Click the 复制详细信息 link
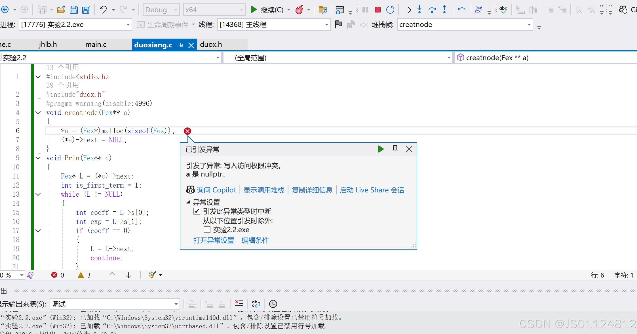The image size is (637, 334). (312, 190)
